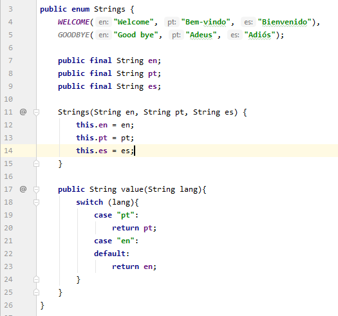Collapse the value method fold on line 17
The image size is (338, 316).
click(36, 189)
